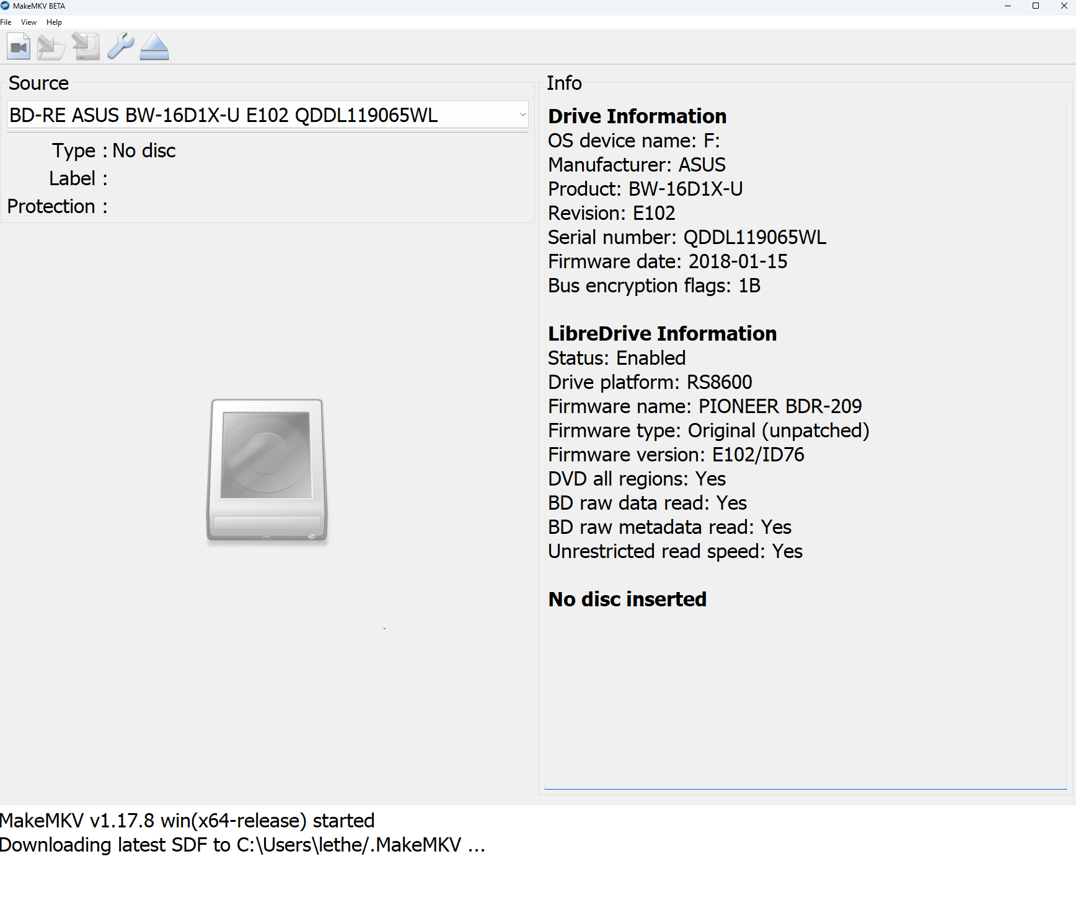Click 'Unrestricted read speed: Yes' line

[x=675, y=551]
